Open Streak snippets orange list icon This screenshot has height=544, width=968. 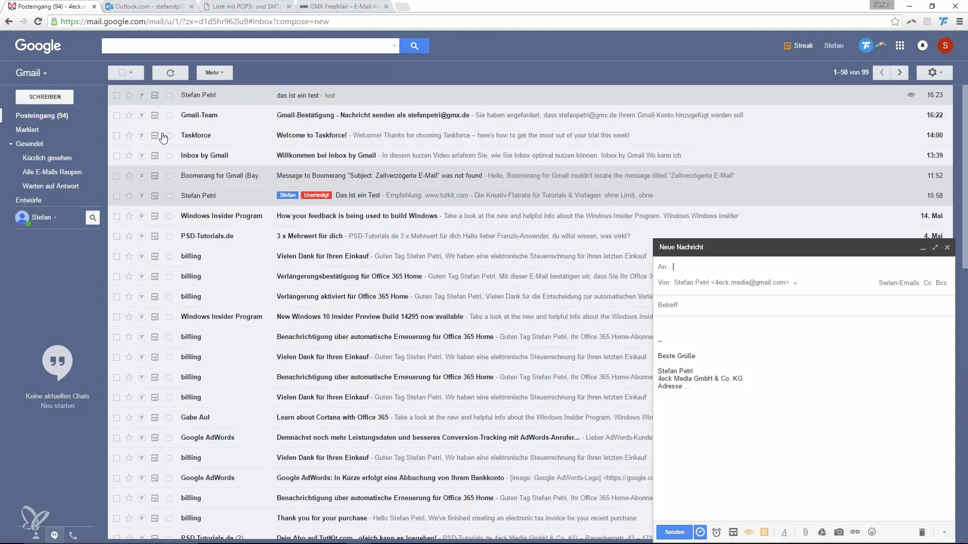pyautogui.click(x=764, y=532)
